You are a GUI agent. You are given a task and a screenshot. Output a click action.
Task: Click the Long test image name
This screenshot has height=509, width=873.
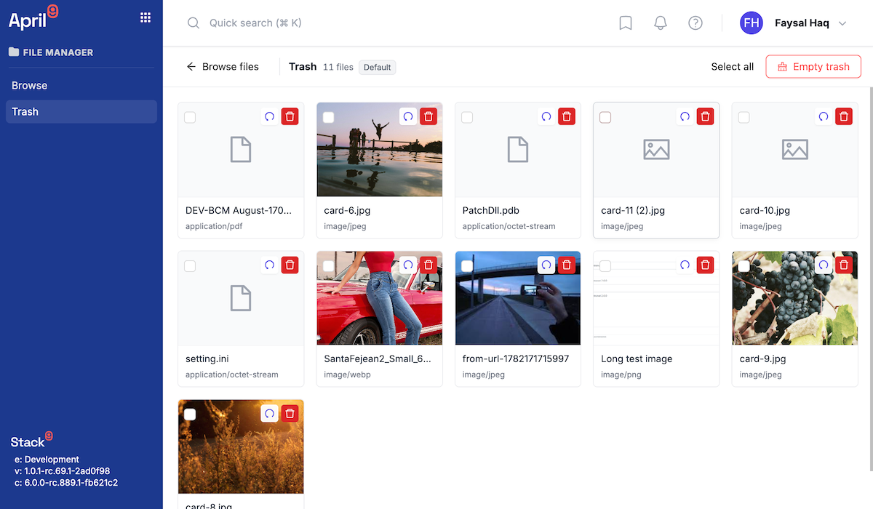637,358
